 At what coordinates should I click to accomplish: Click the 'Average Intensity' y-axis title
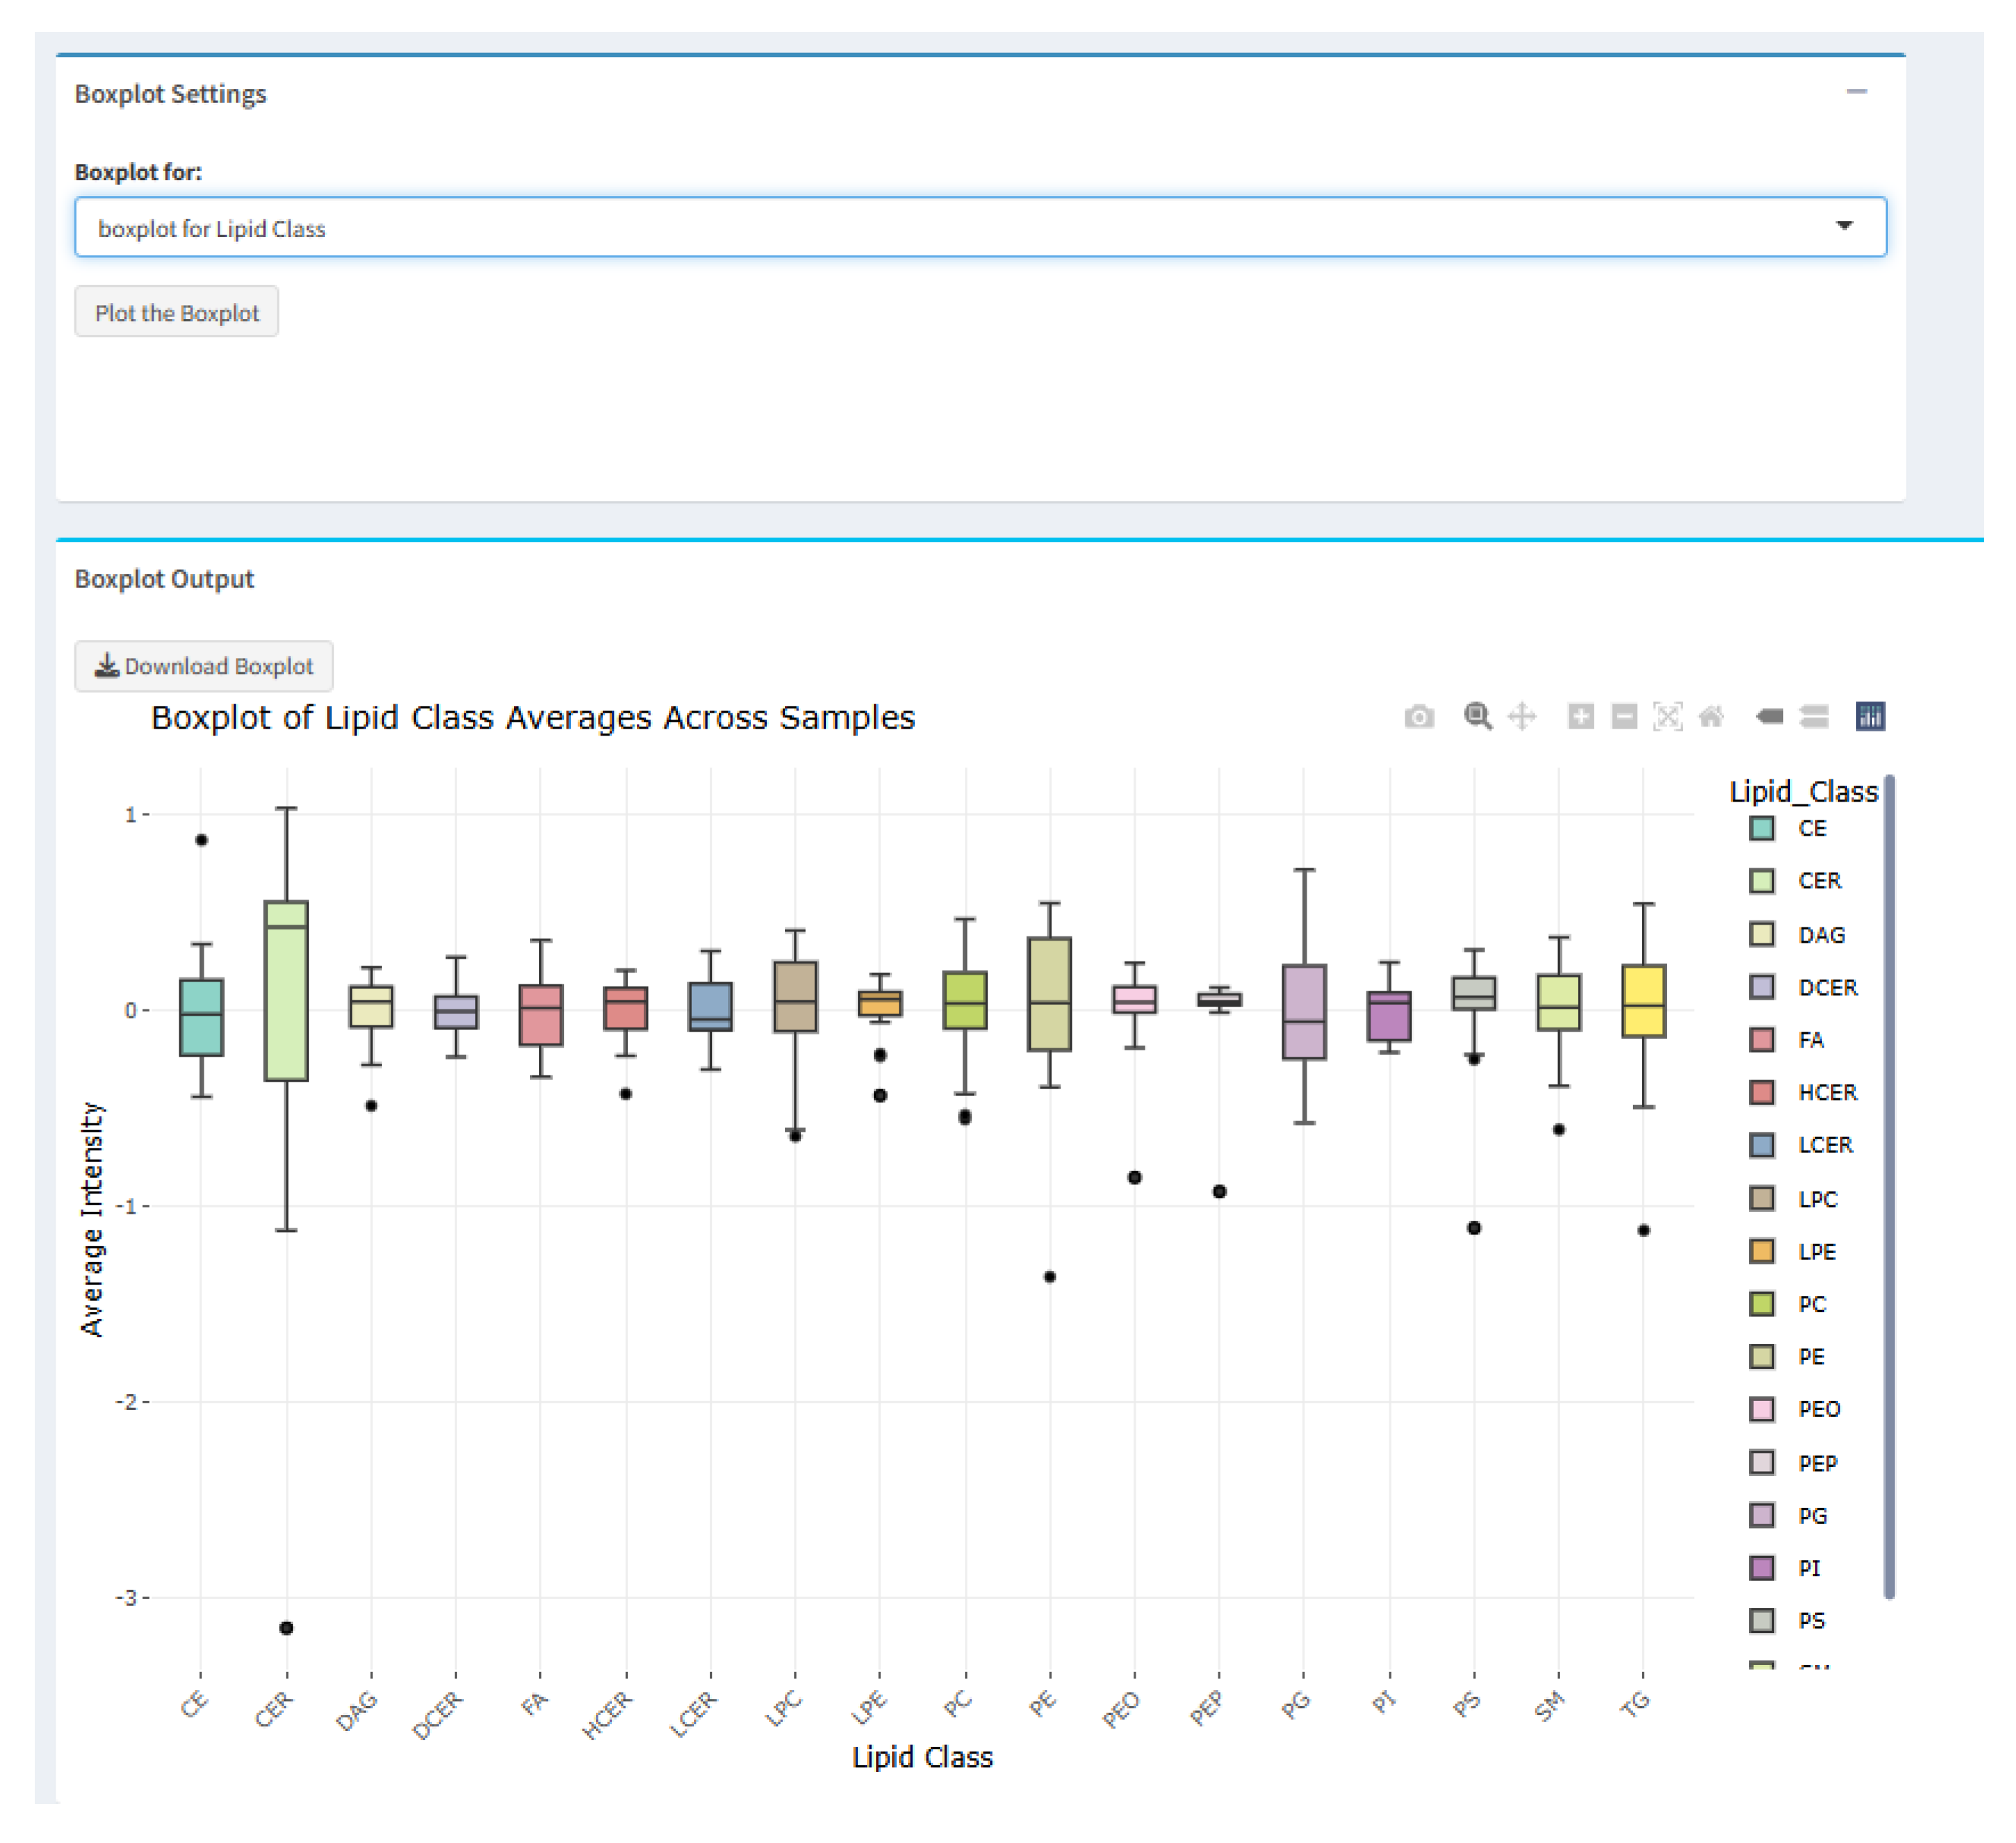[x=92, y=1218]
